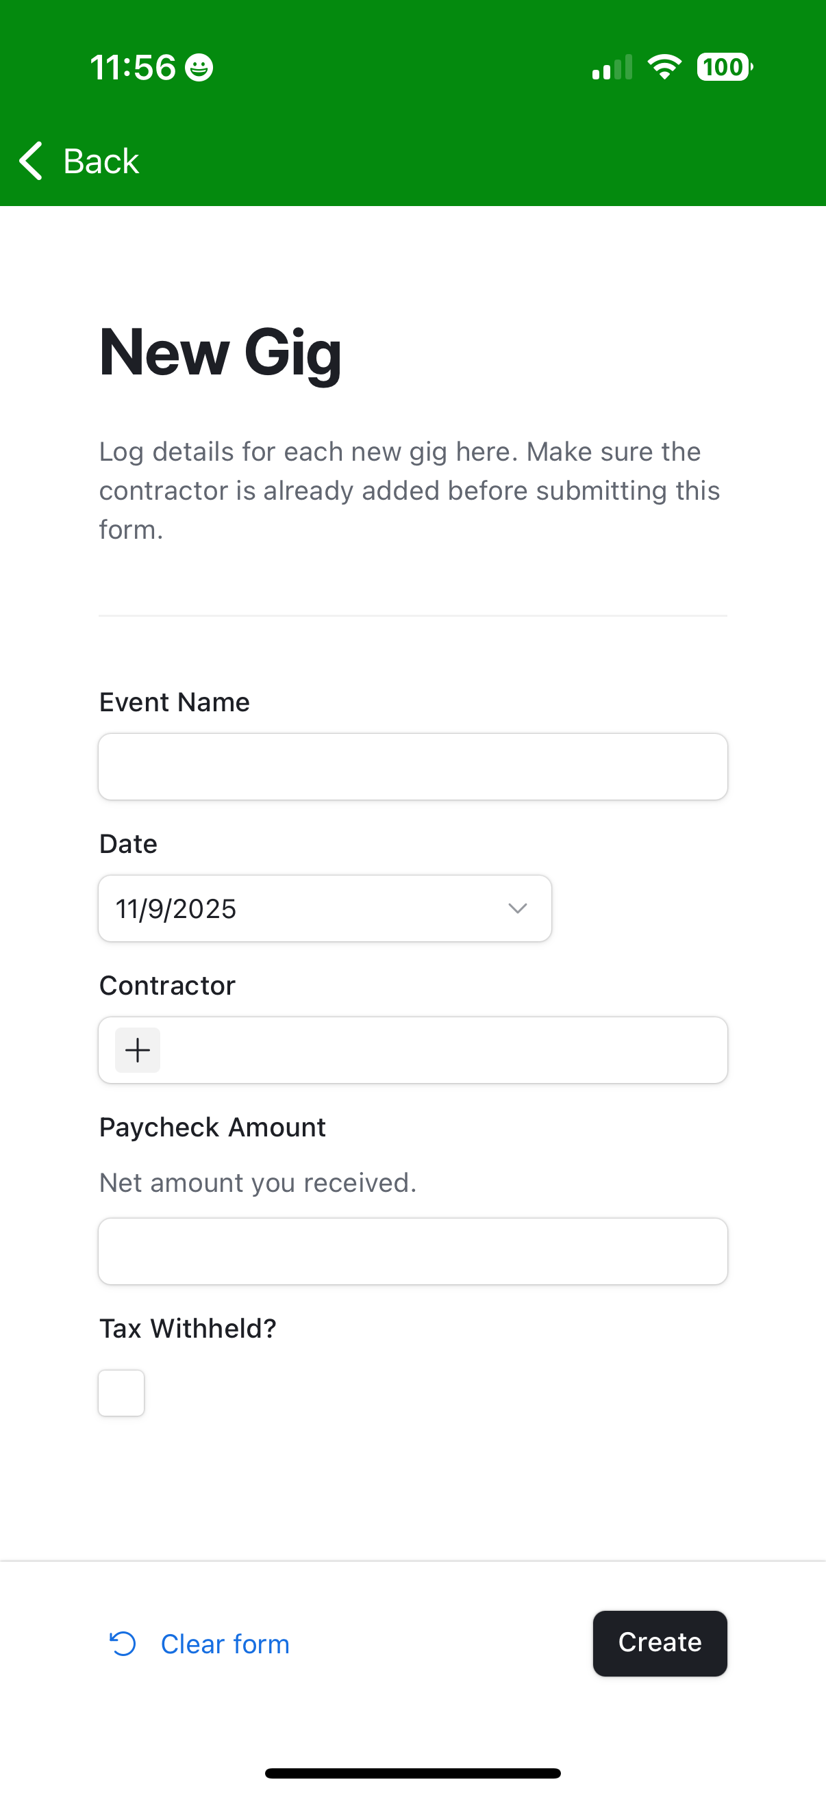Tap the smiley face status bar icon

point(199,68)
